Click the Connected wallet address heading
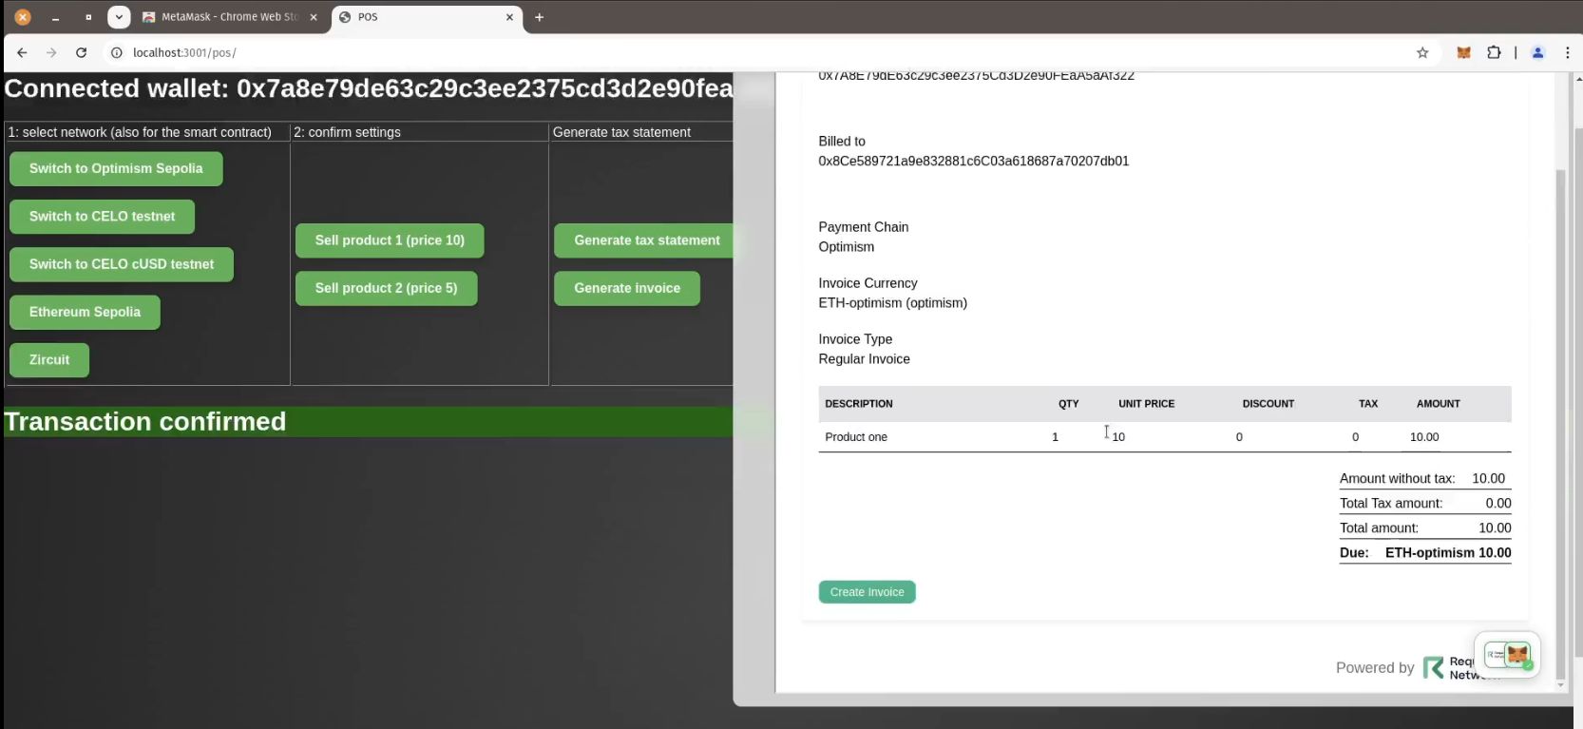The width and height of the screenshot is (1583, 729). click(x=368, y=88)
